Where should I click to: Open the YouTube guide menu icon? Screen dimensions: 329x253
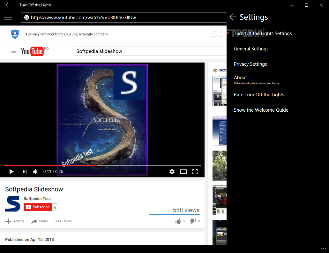coord(13,51)
